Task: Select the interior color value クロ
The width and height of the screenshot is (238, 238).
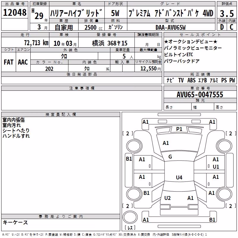Action: (87, 69)
